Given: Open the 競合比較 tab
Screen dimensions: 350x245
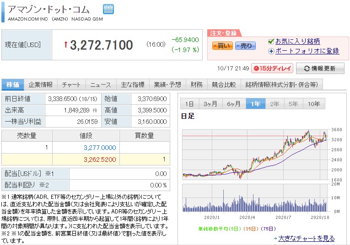Looking at the screenshot, I should 224,85.
